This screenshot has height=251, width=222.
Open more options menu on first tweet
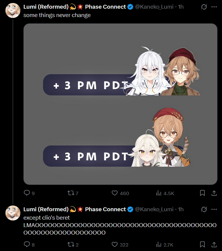pyautogui.click(x=214, y=7)
